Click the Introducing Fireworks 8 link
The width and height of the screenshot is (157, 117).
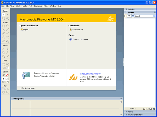pos(90,74)
